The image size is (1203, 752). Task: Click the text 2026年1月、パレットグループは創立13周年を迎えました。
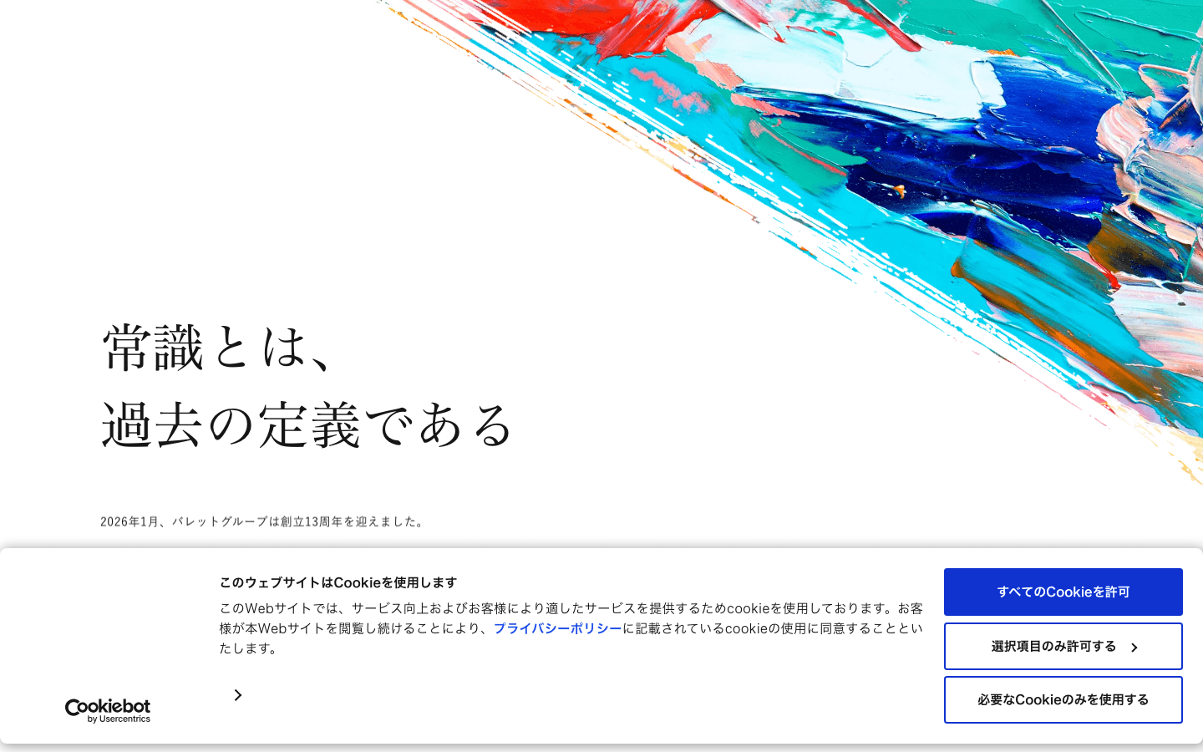coord(263,521)
